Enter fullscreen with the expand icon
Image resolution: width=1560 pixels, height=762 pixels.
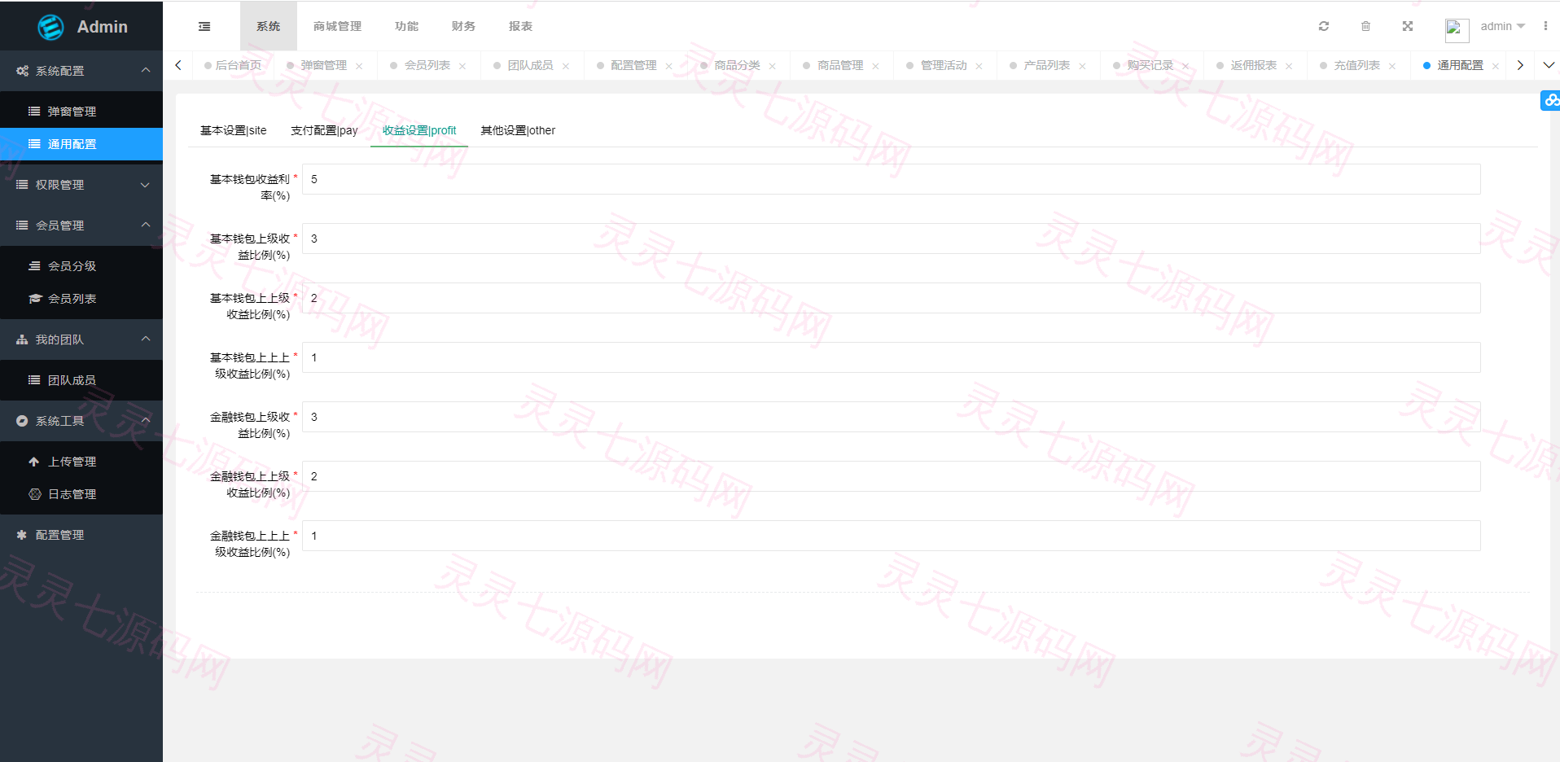click(x=1408, y=26)
